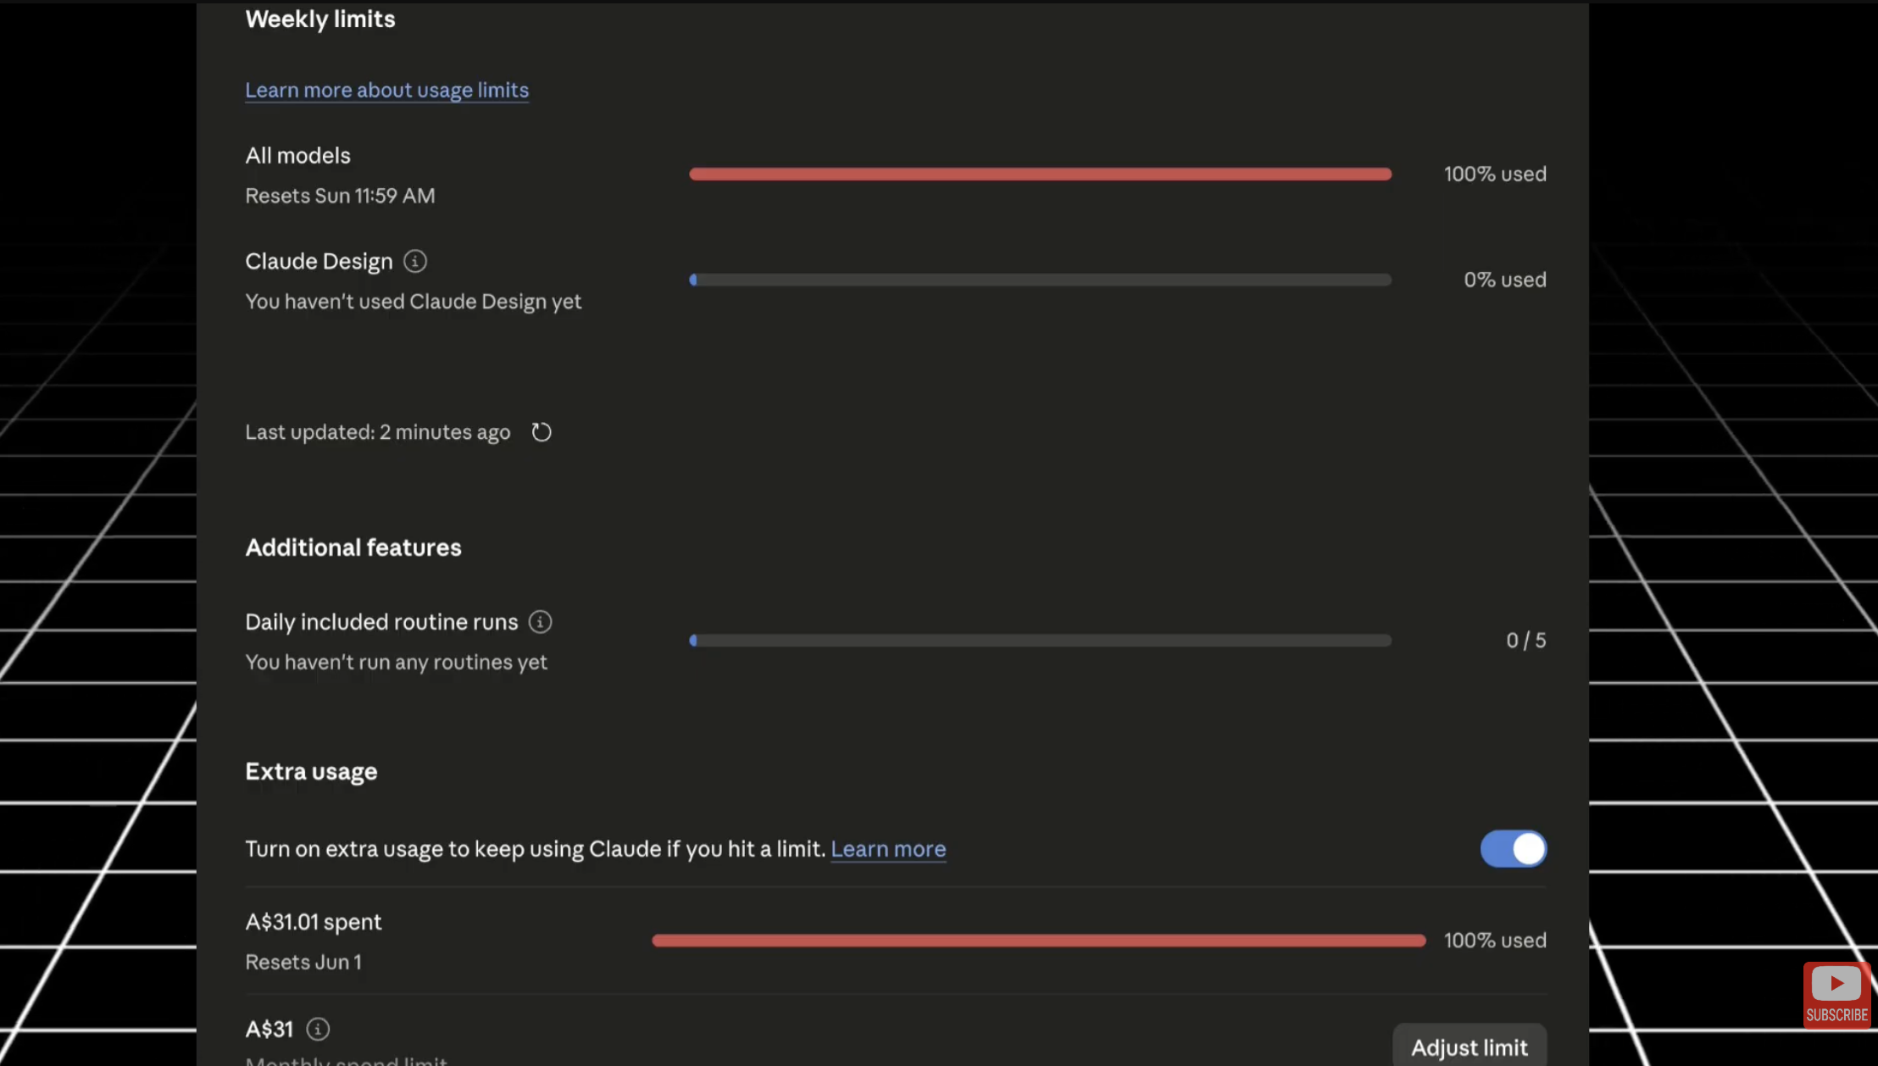Click the Last updated: 2 minutes ago text
The image size is (1878, 1066).
click(x=378, y=432)
